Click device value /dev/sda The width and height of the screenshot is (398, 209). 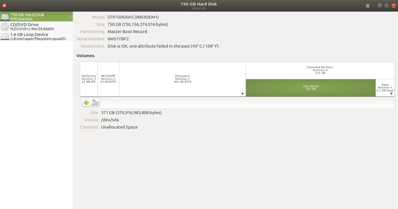[x=110, y=120]
